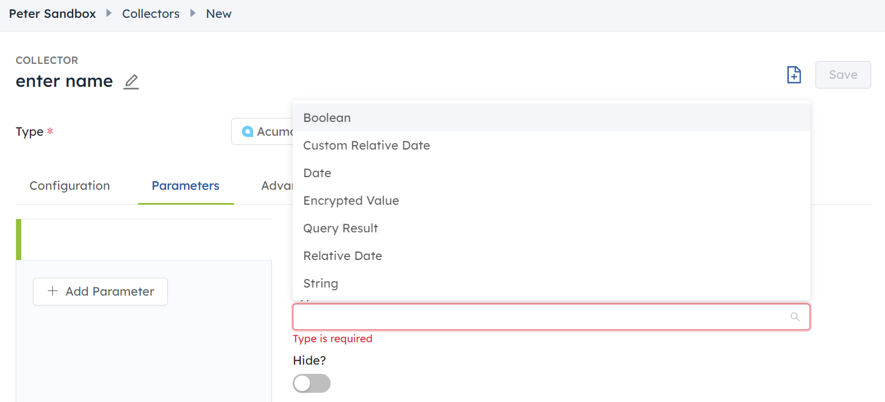Click the Add Parameter button
Image resolution: width=885 pixels, height=402 pixels.
(100, 292)
